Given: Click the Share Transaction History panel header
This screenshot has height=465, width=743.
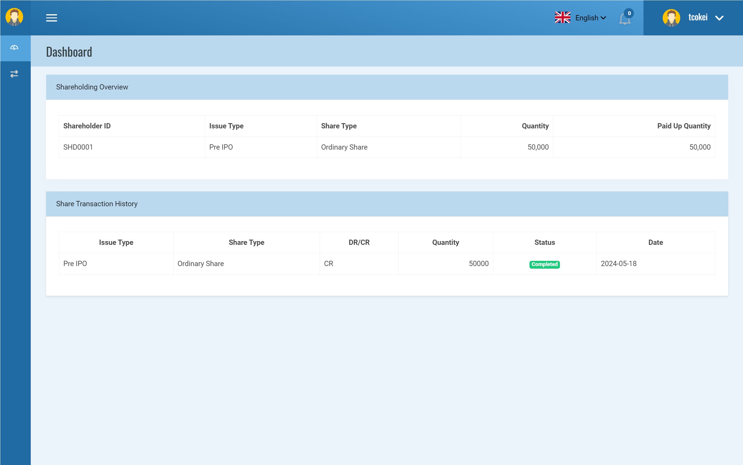Looking at the screenshot, I should pyautogui.click(x=97, y=204).
